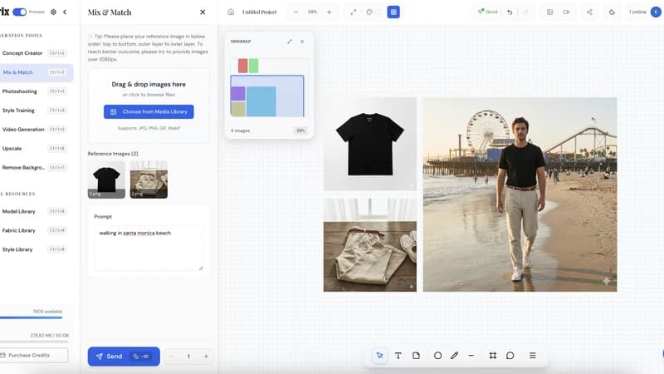Select beige pants reference thumbnail

tap(149, 180)
